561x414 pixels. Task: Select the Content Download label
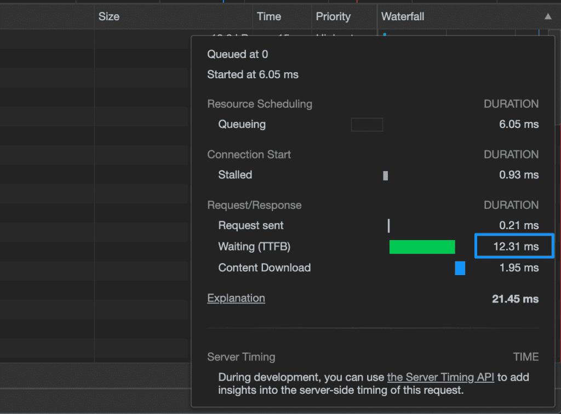click(264, 268)
